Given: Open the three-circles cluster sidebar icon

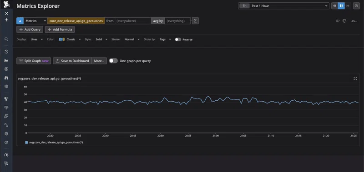Looking at the screenshot, I should (6, 99).
